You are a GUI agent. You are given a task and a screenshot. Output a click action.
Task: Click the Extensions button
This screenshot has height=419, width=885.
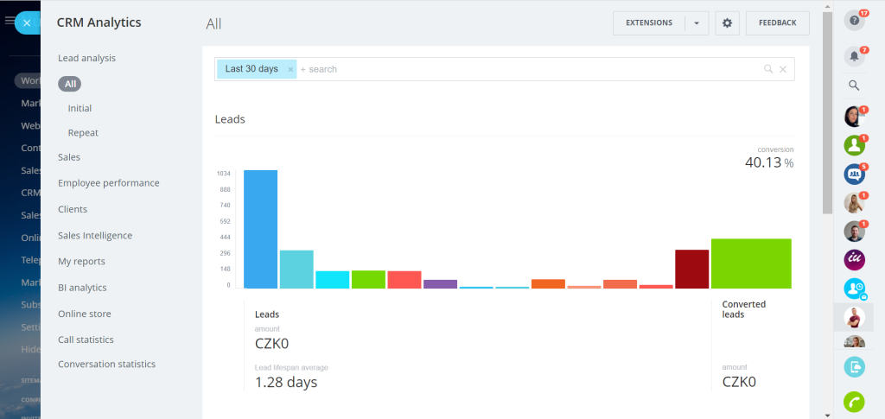(649, 23)
